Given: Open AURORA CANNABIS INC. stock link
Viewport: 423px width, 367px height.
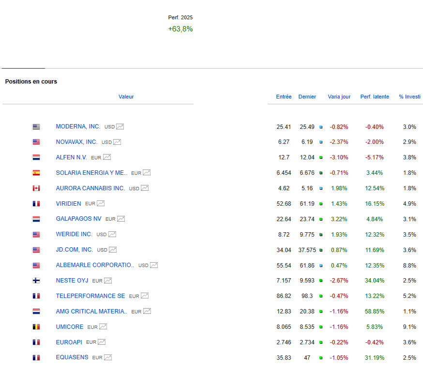Looking at the screenshot, I should click(91, 188).
